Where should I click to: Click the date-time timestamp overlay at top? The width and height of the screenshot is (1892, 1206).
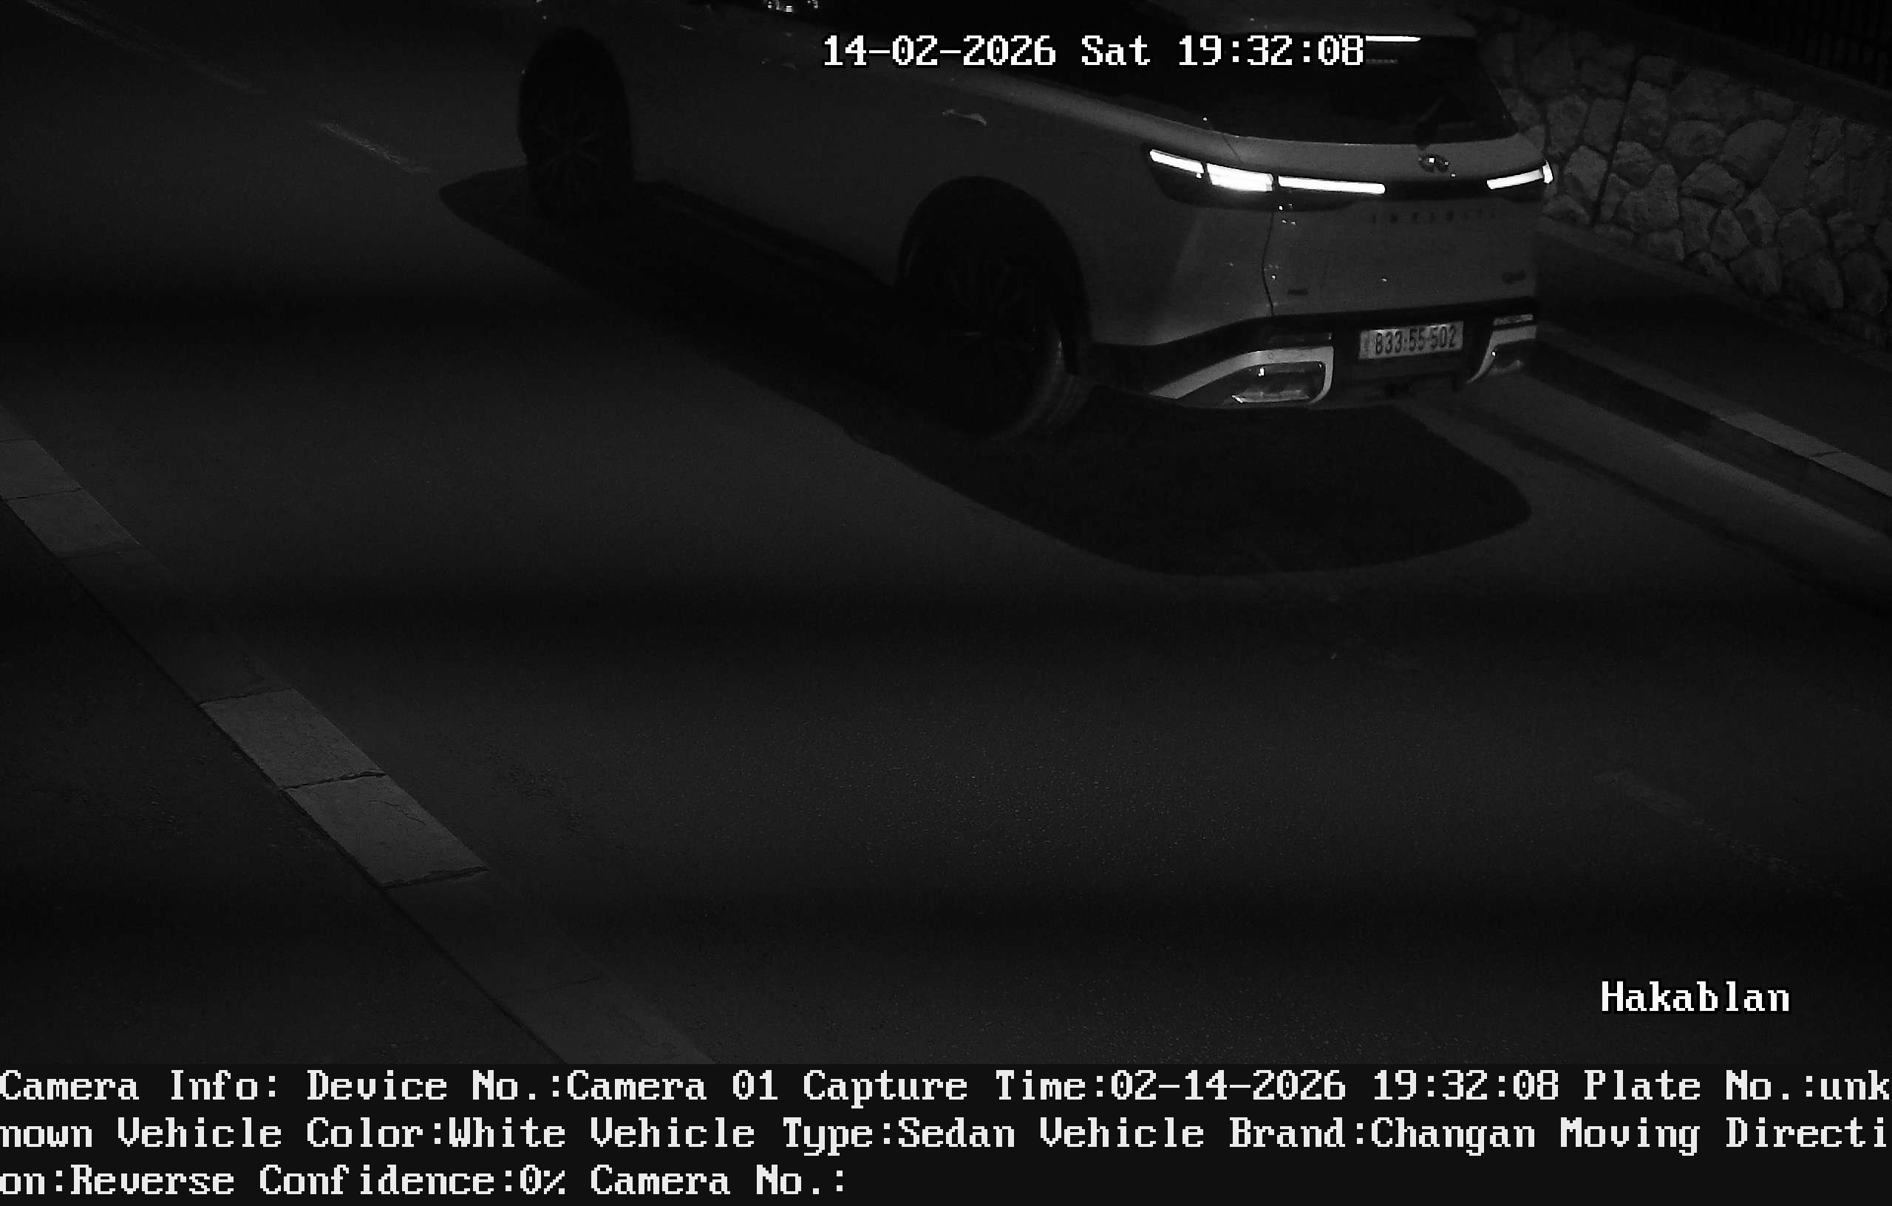pyautogui.click(x=1092, y=52)
